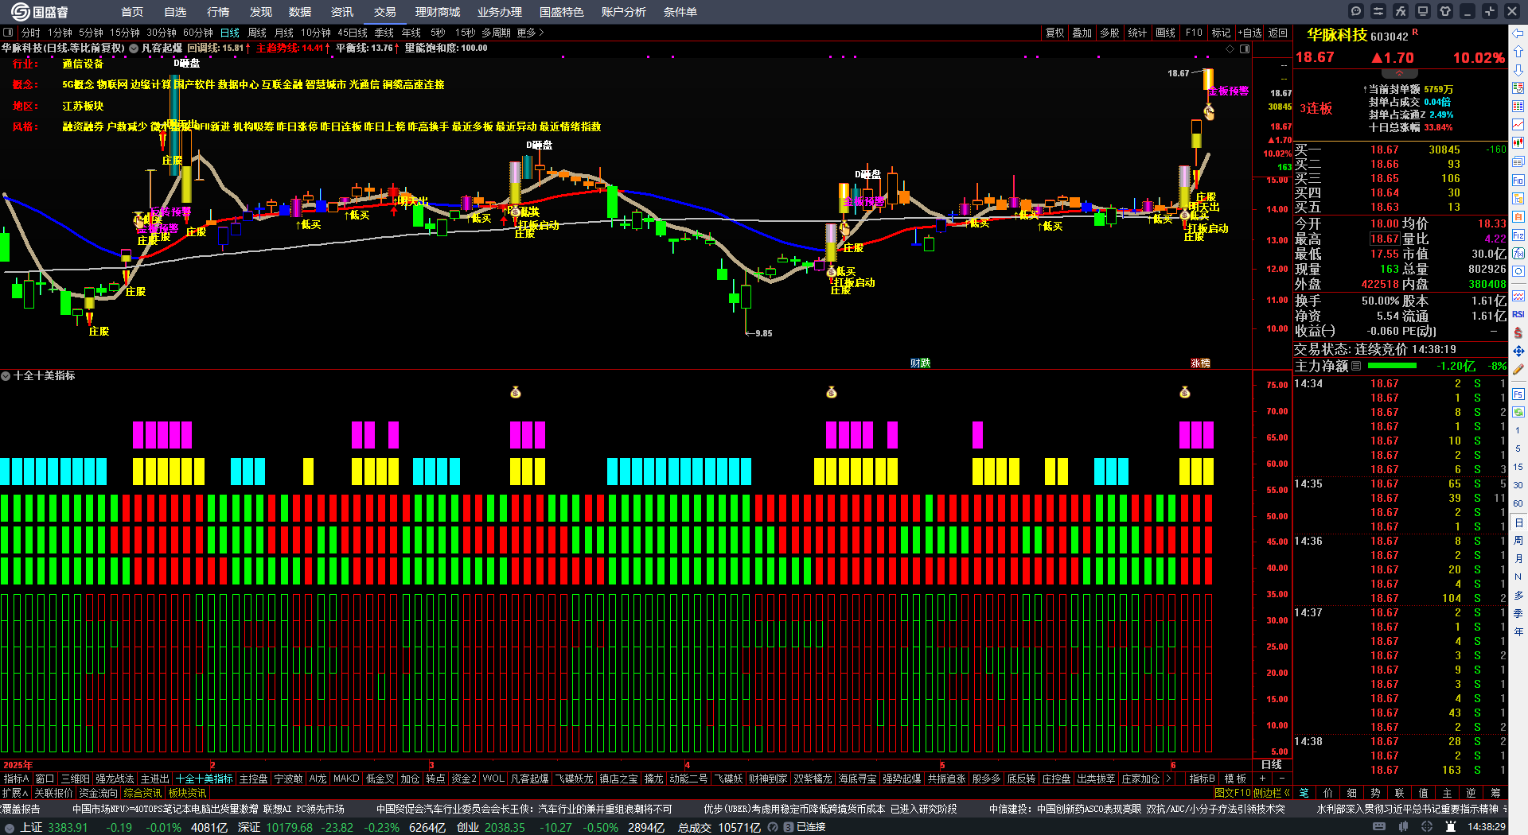Open the 资金流向 tab
This screenshot has width=1528, height=835.
[98, 793]
